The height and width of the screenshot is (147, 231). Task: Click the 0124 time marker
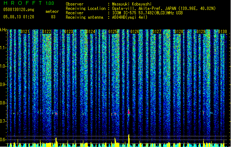coord(91,32)
